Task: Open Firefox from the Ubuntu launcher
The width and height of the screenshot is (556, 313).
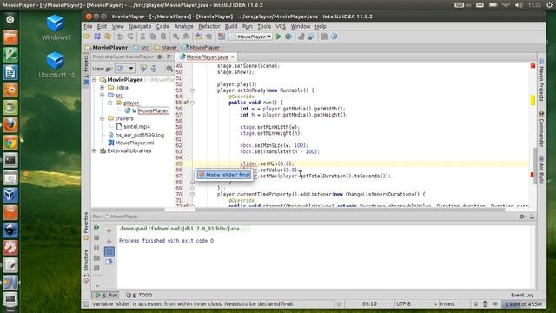Action: (x=10, y=125)
